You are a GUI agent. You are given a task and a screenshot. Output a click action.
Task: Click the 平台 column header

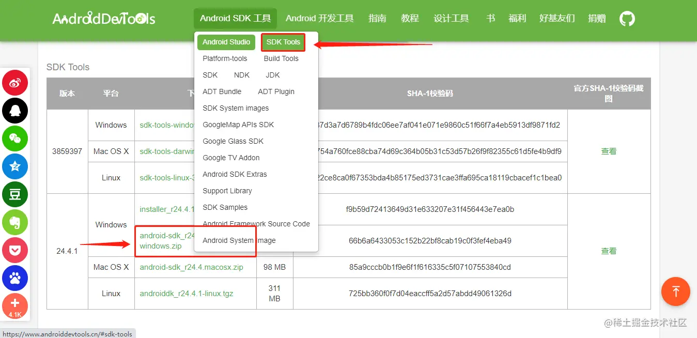point(111,94)
